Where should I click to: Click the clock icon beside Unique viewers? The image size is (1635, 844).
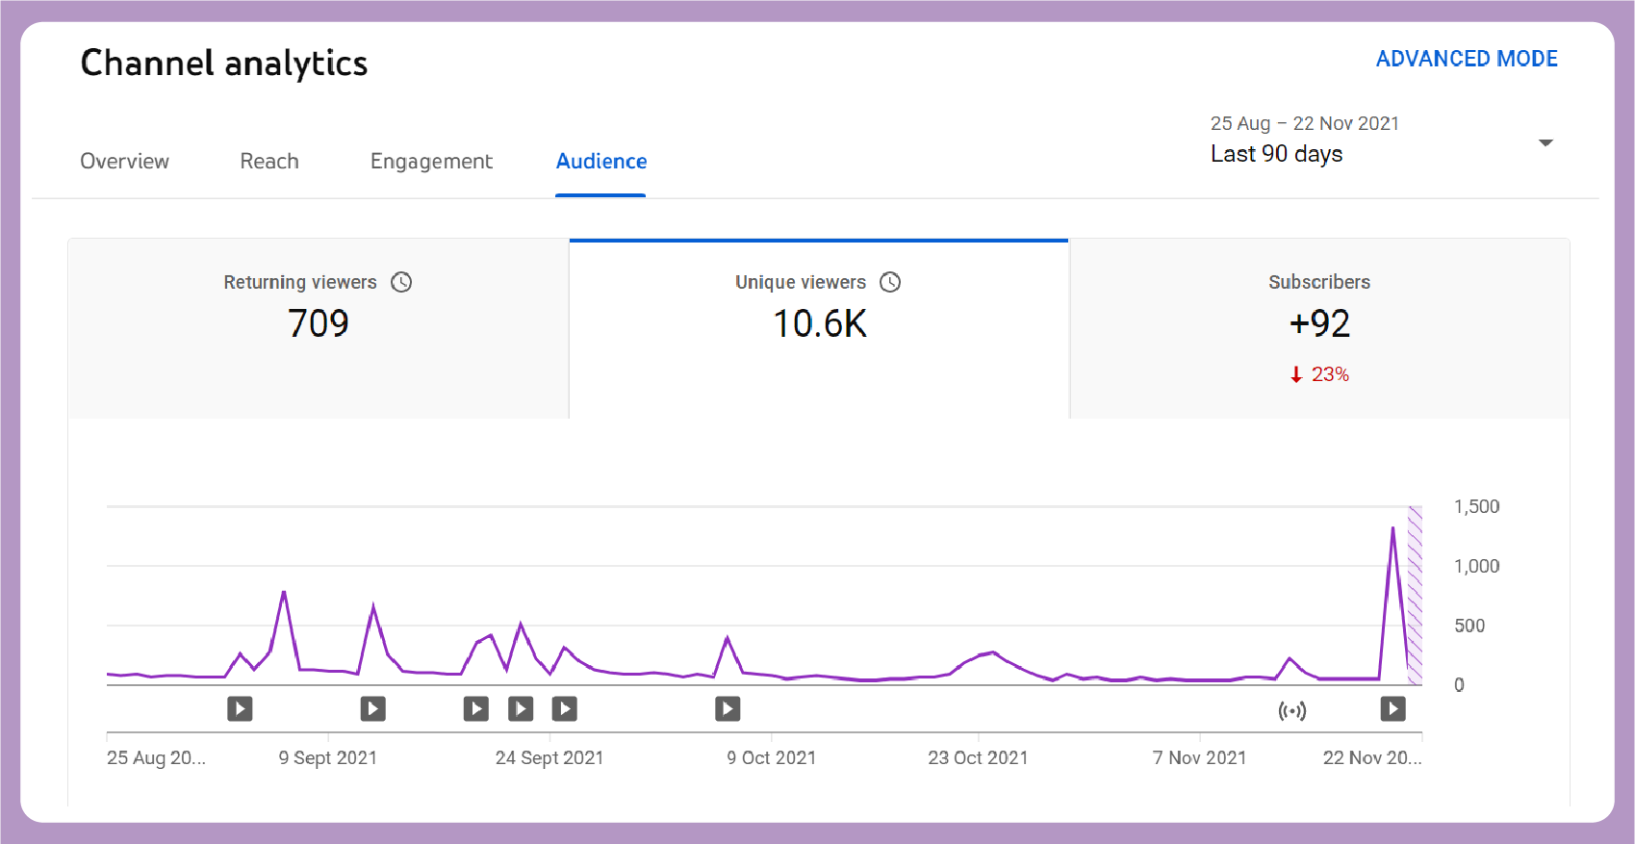[x=890, y=282]
